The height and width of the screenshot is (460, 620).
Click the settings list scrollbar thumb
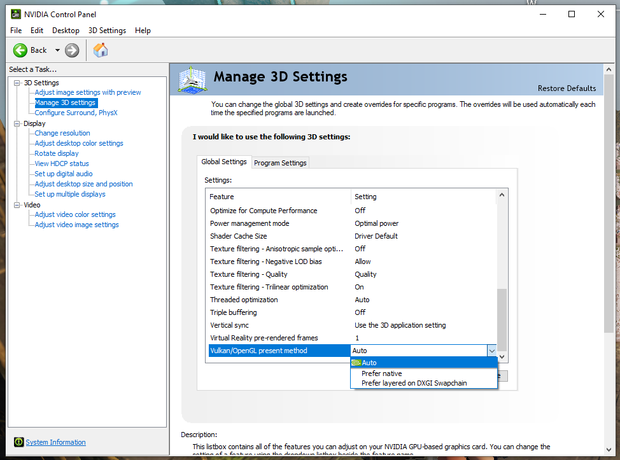click(x=502, y=319)
